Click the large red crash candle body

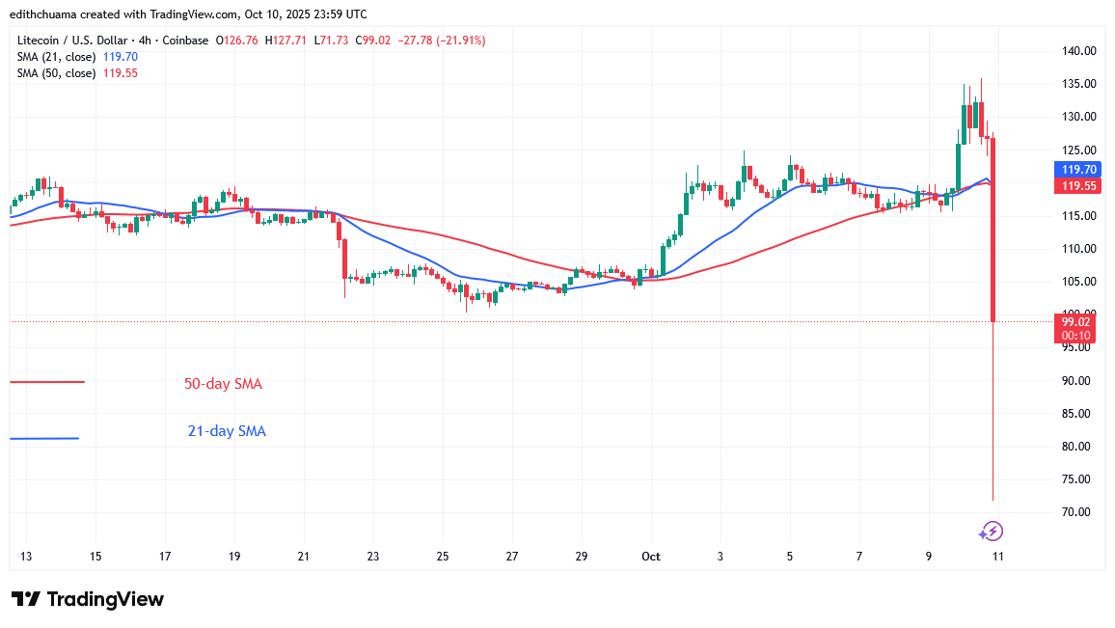pyautogui.click(x=993, y=230)
